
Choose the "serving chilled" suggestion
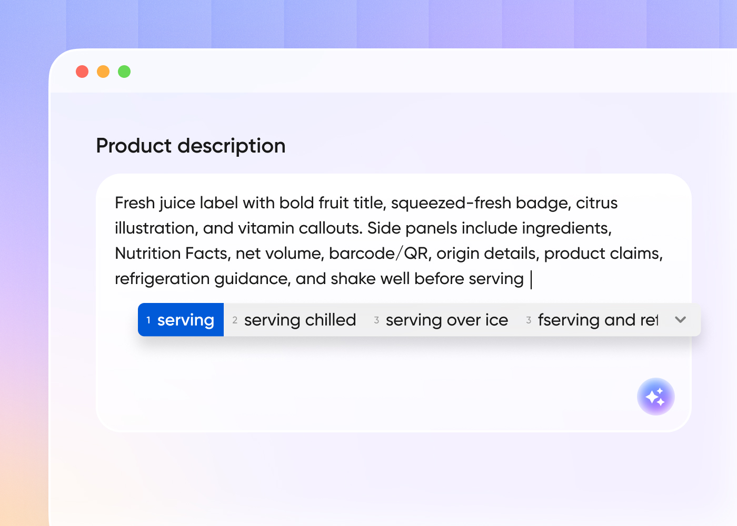[300, 319]
